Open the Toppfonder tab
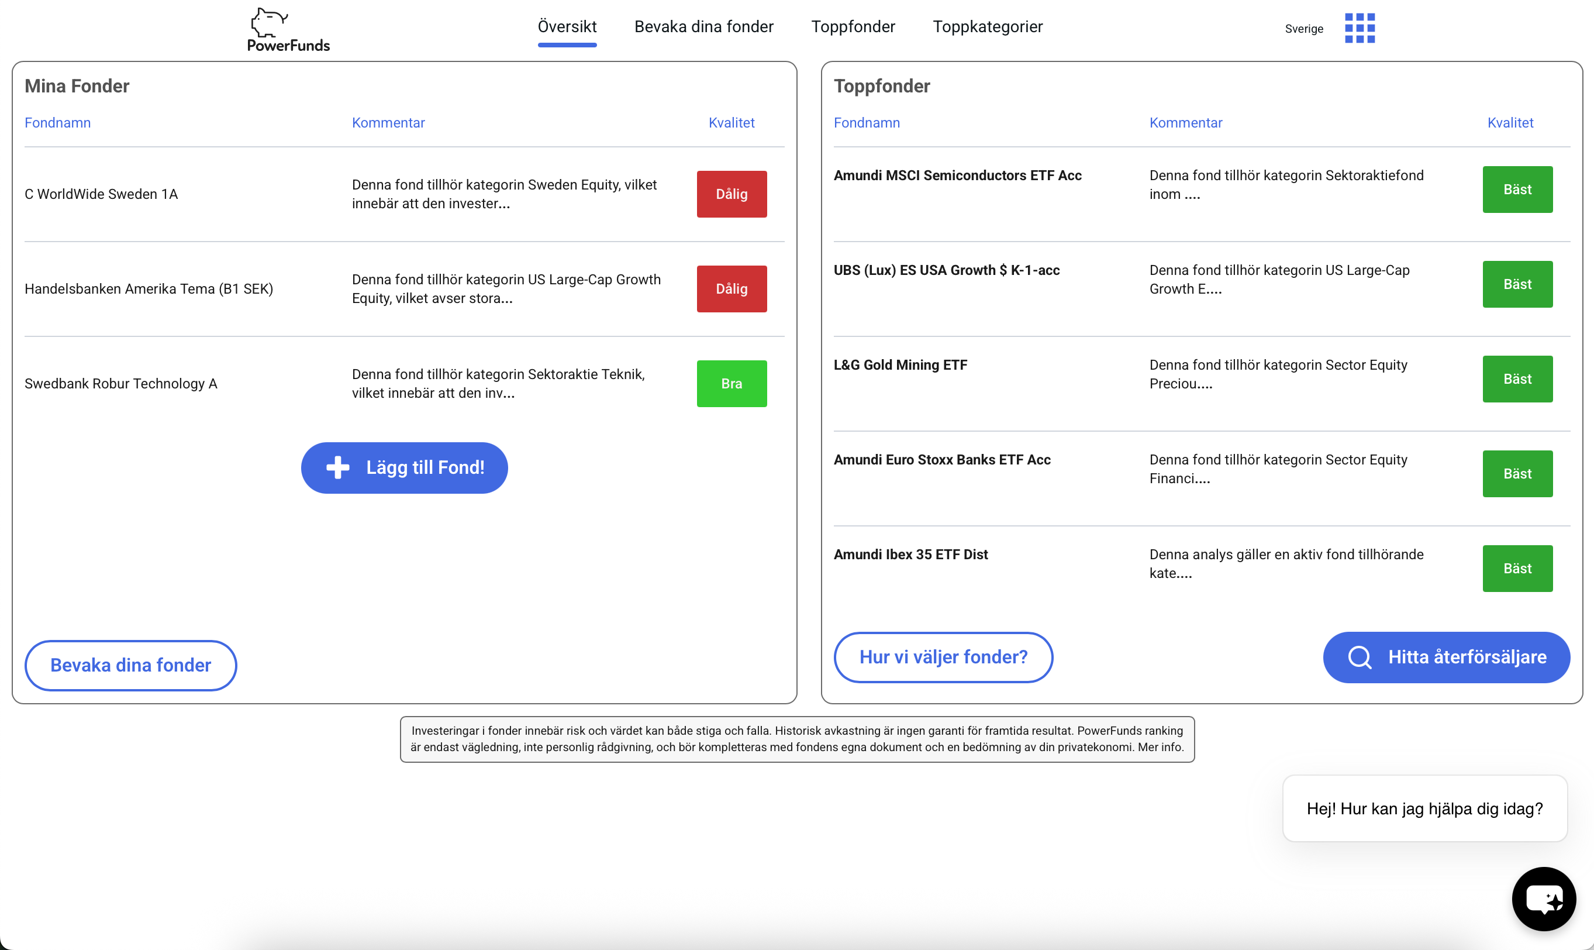This screenshot has width=1594, height=950. [x=853, y=27]
